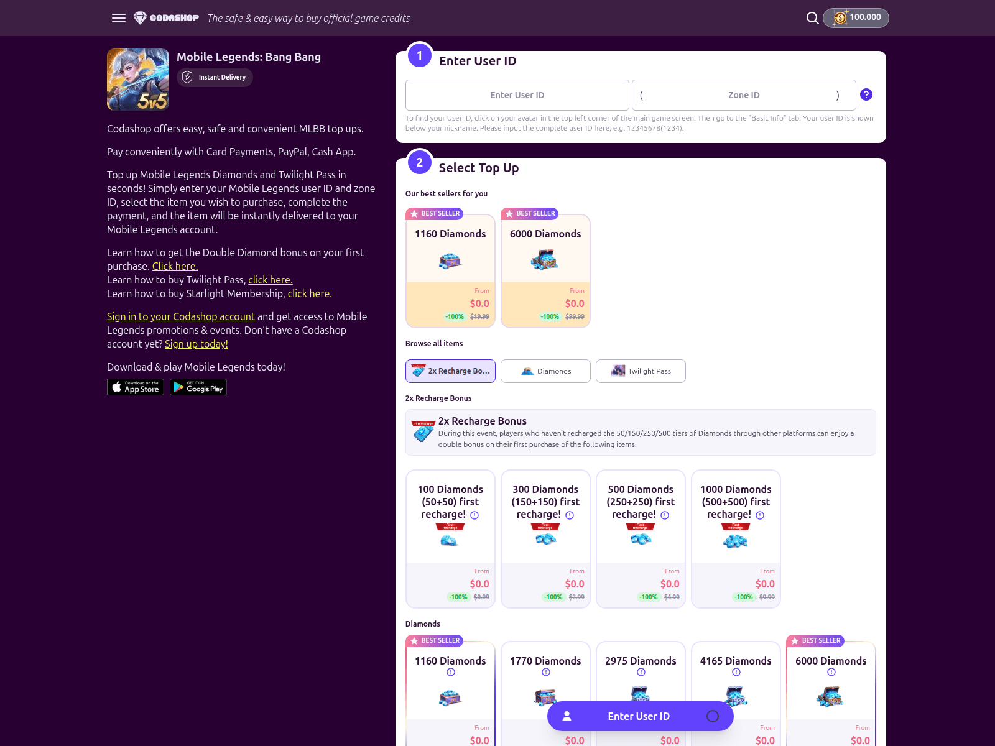The image size is (995, 746).
Task: Open Sign in to your Codashop account
Action: (x=180, y=316)
